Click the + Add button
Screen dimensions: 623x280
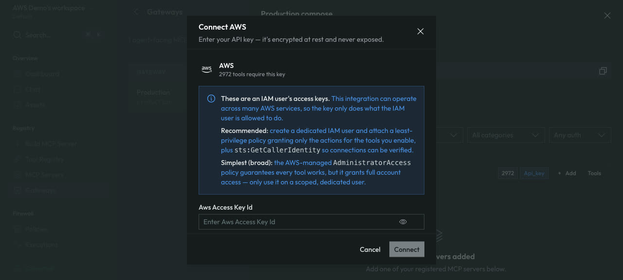(x=567, y=173)
